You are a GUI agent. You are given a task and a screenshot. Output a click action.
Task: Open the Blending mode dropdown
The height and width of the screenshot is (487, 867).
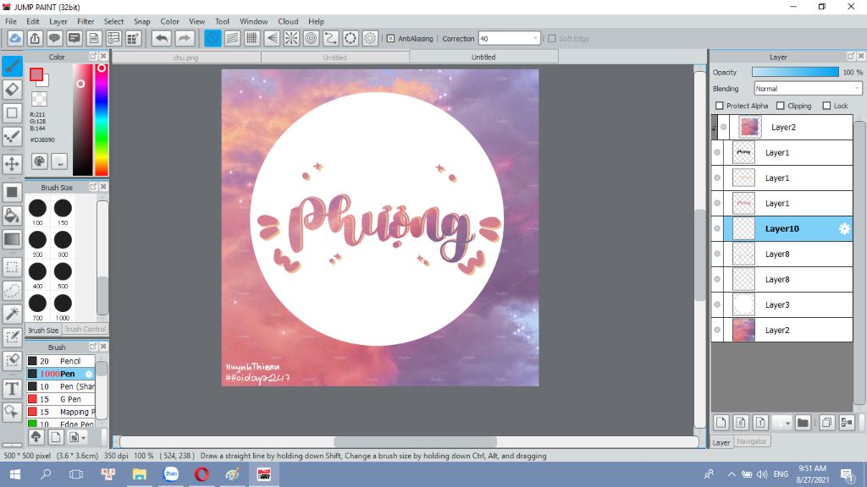[x=808, y=88]
